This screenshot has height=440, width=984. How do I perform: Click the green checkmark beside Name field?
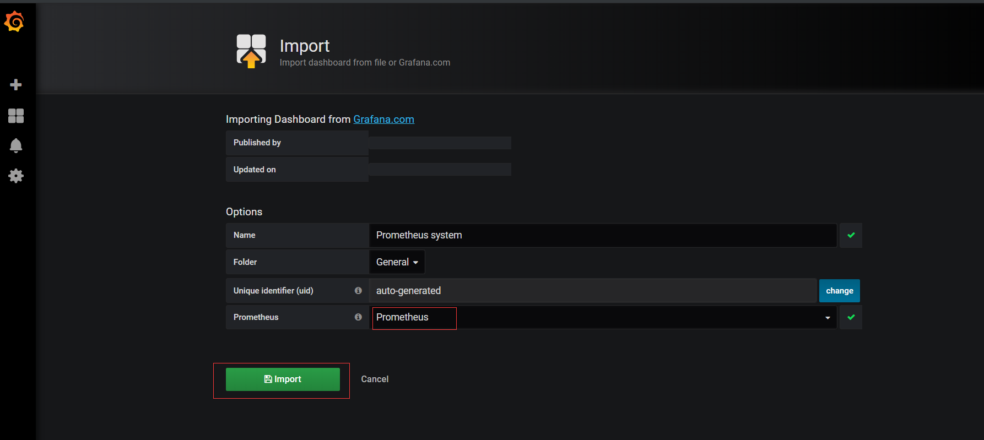tap(851, 235)
